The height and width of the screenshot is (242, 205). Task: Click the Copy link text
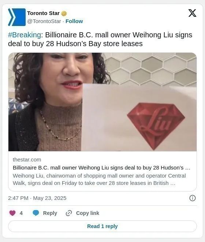tap(87, 213)
